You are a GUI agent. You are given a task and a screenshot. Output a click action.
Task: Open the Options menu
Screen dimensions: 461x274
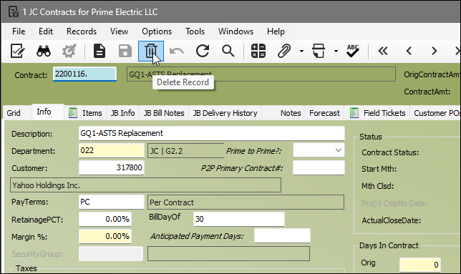(157, 31)
